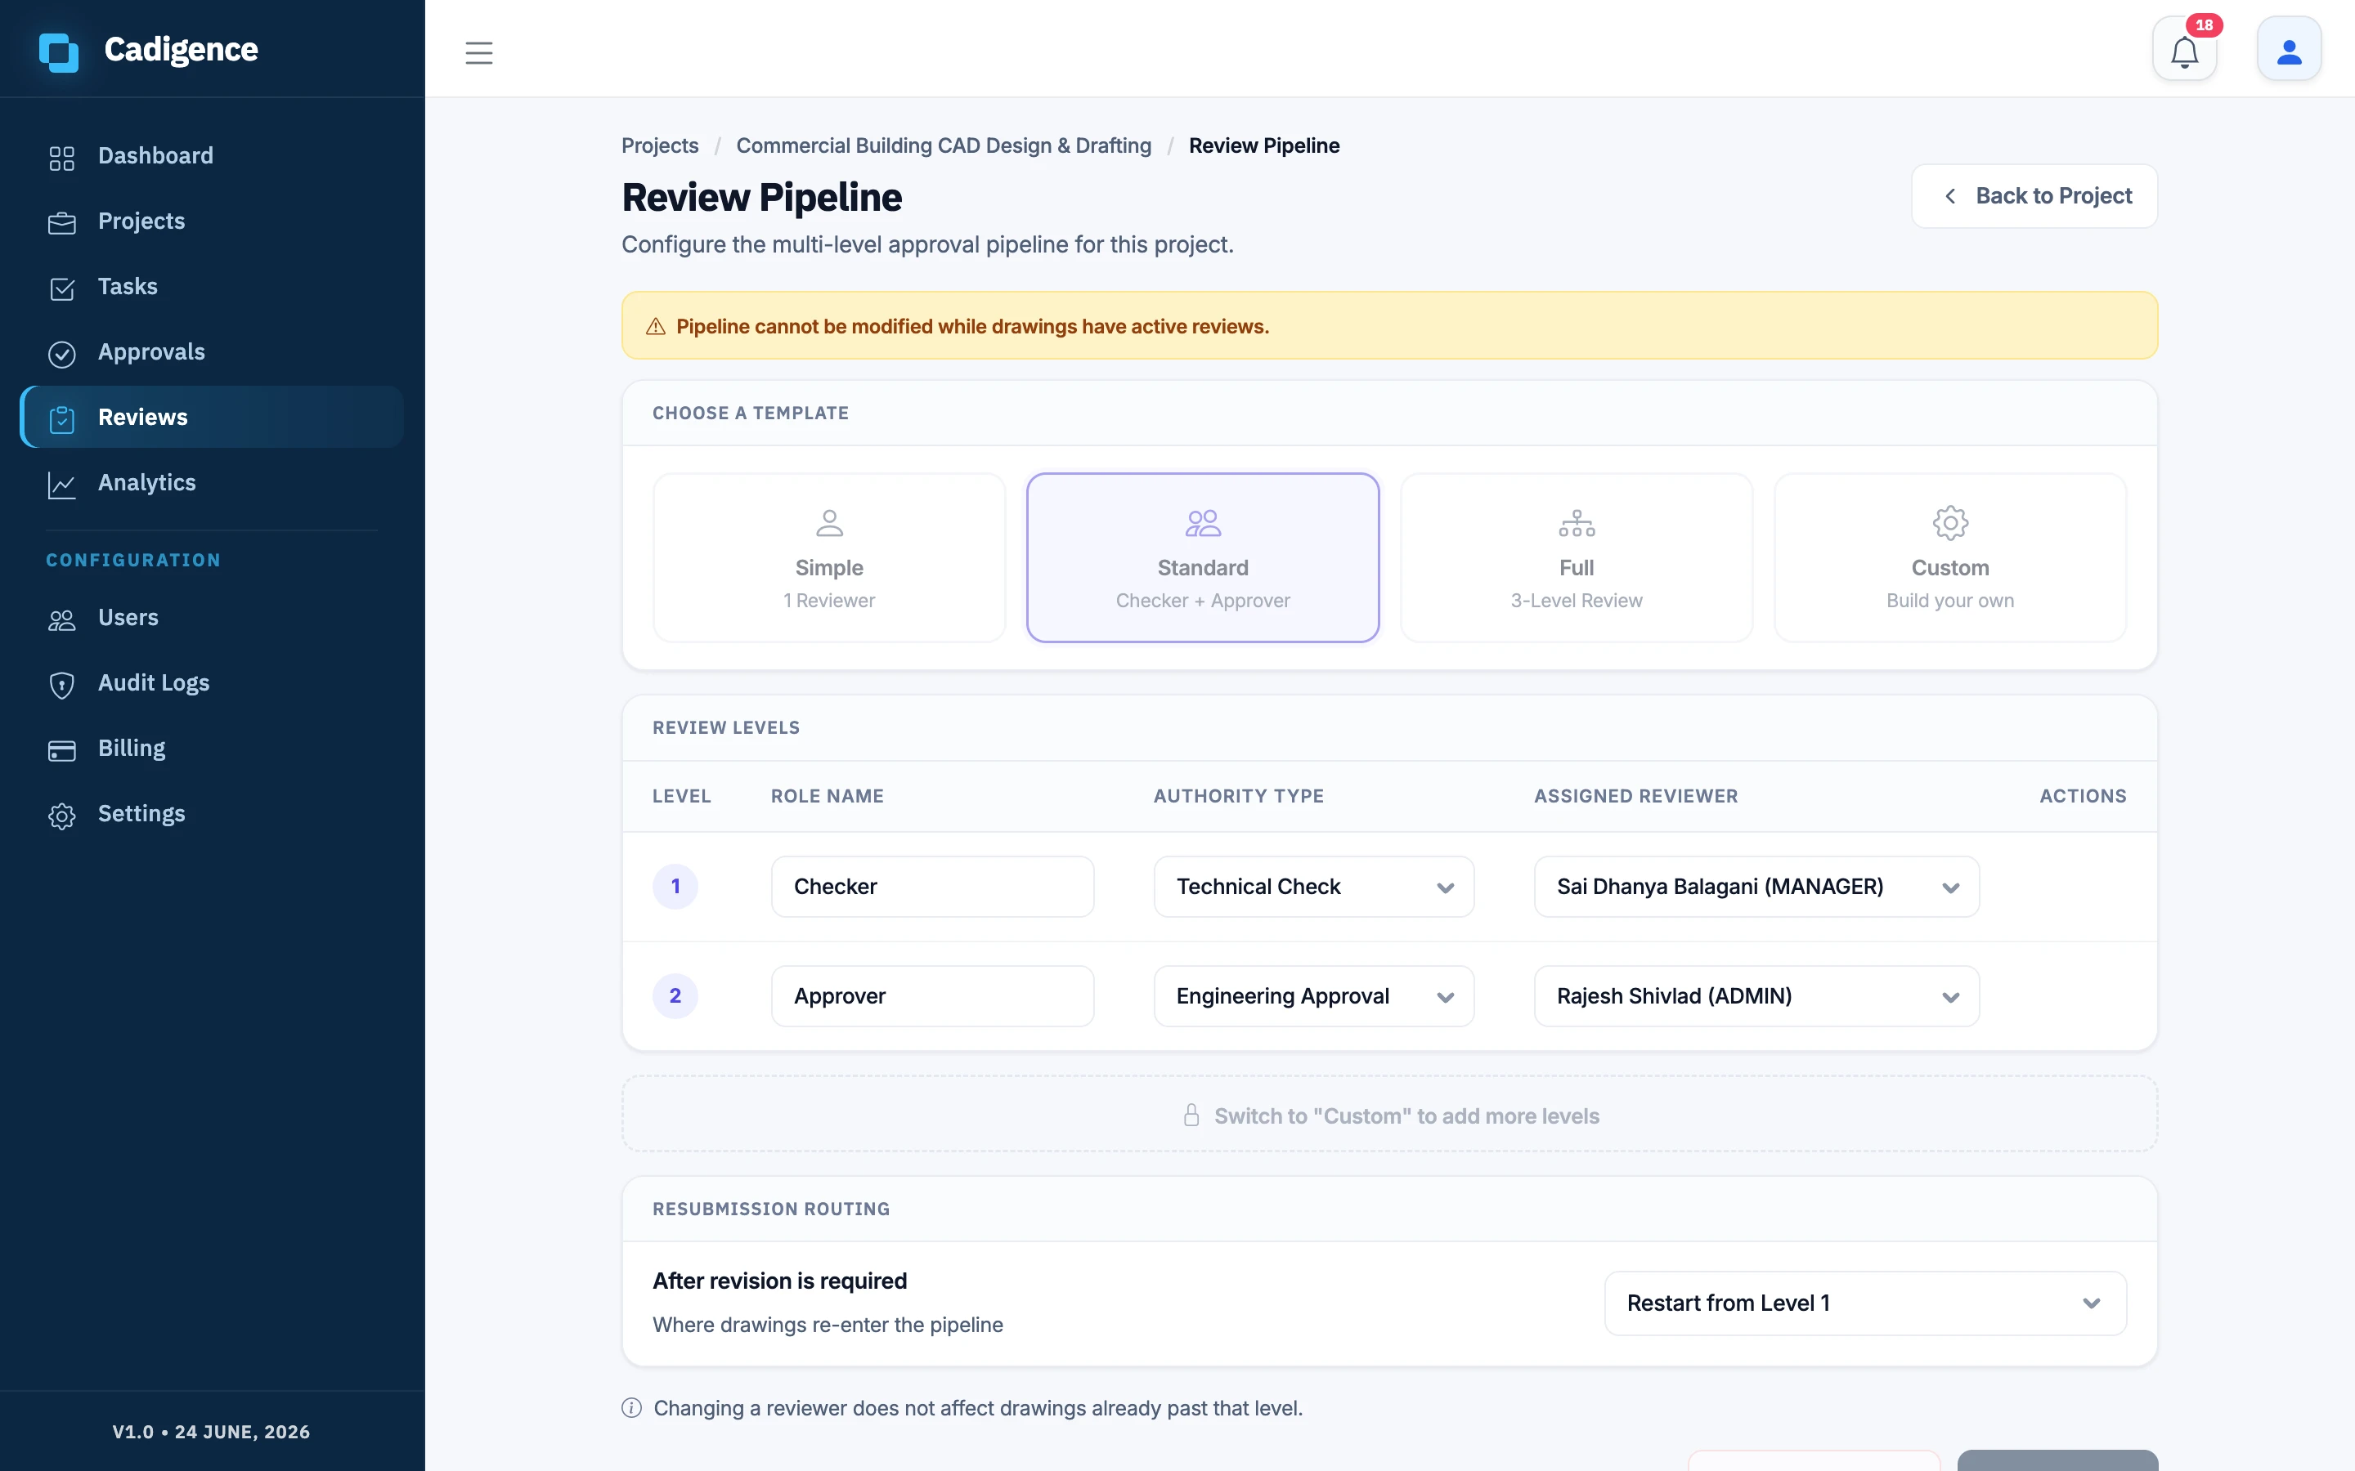Screen dimensions: 2355x1471
Task: Open Billing in the sidebar
Action: click(x=211, y=748)
